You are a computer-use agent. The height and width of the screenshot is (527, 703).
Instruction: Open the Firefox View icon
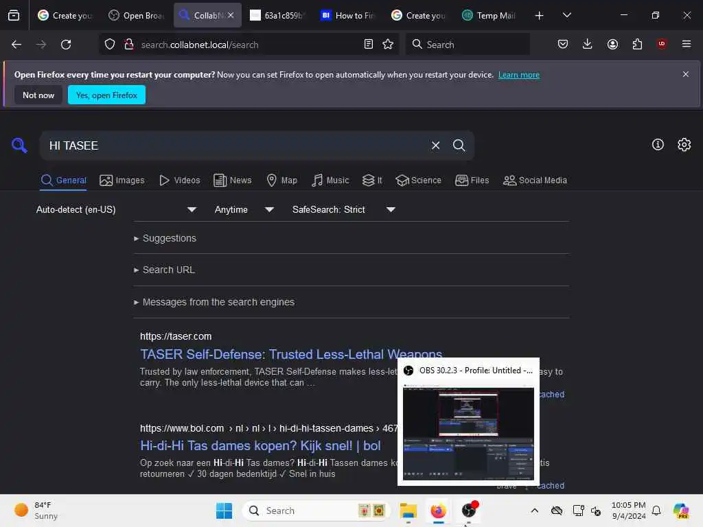click(x=14, y=15)
